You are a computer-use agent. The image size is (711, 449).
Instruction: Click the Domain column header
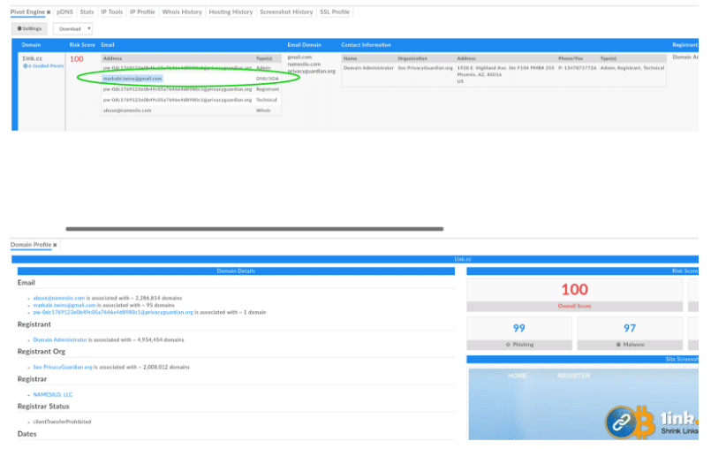coord(31,45)
